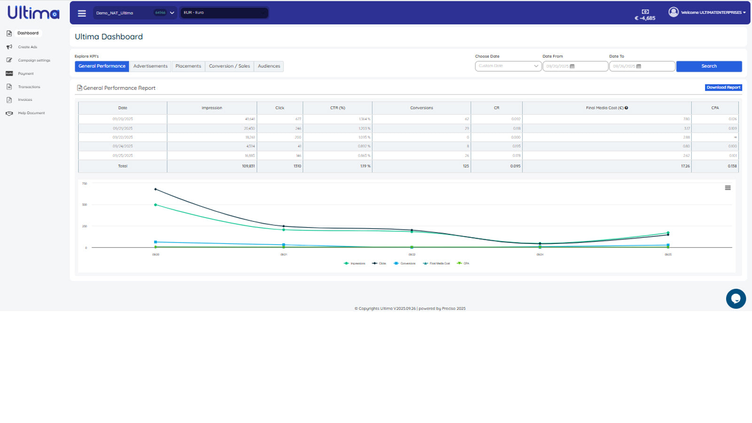Open the Invoices PDF icon

[x=9, y=100]
